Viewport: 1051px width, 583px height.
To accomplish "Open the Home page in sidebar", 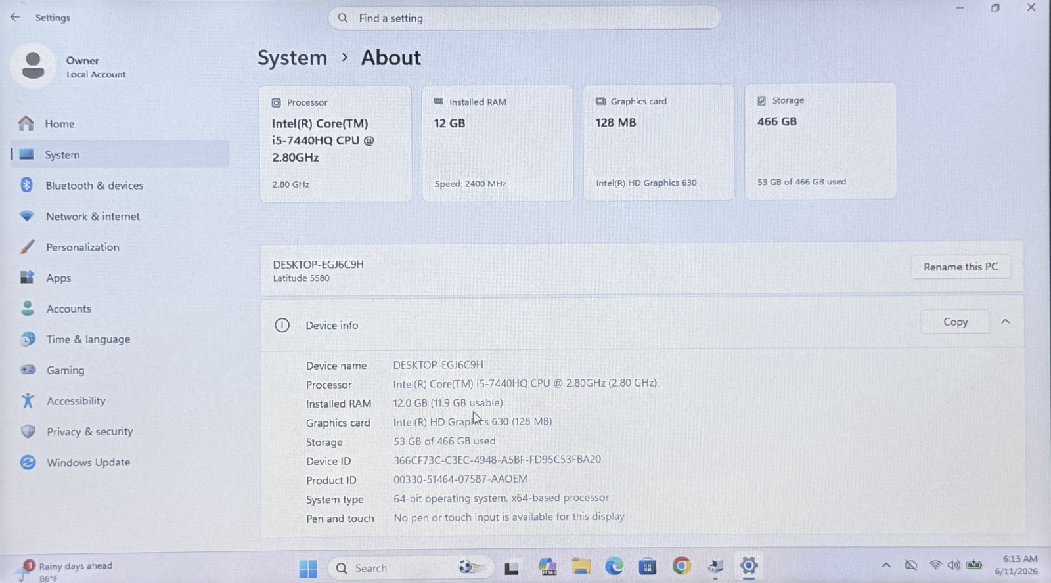I will pos(120,123).
